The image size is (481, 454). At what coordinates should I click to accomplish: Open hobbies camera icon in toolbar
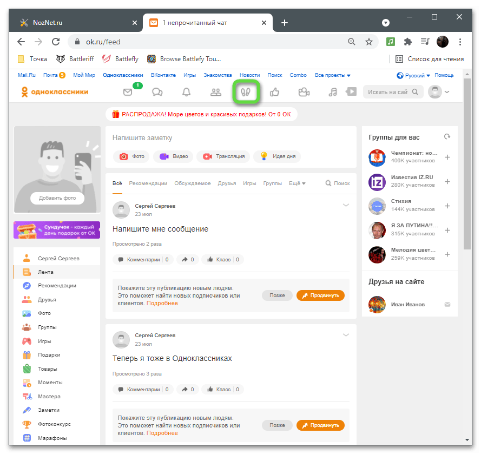(x=304, y=92)
